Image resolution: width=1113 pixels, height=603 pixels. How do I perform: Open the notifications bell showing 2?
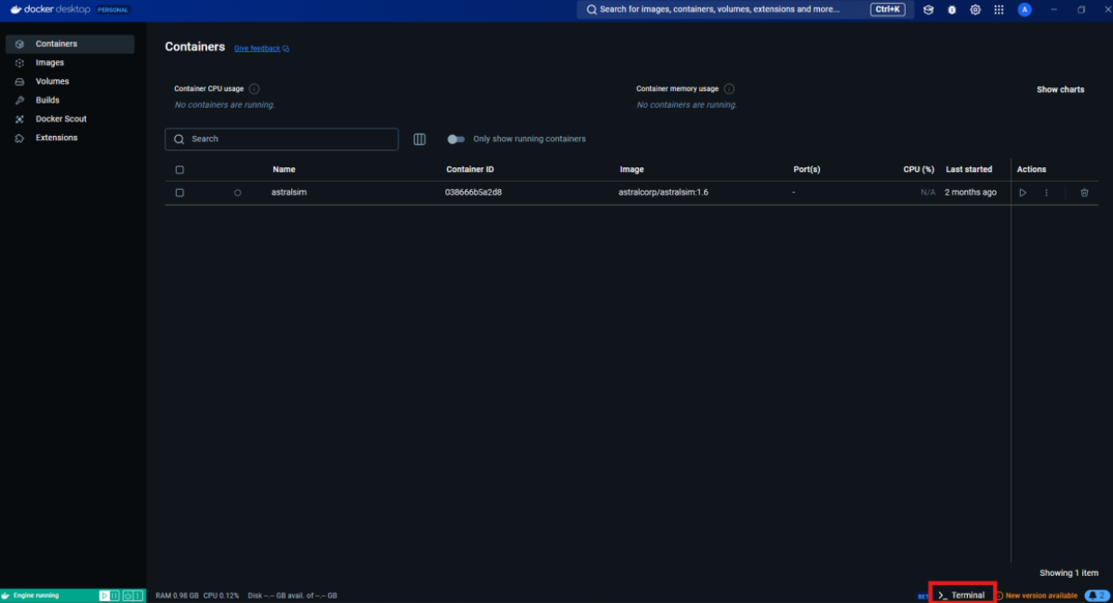point(1097,596)
